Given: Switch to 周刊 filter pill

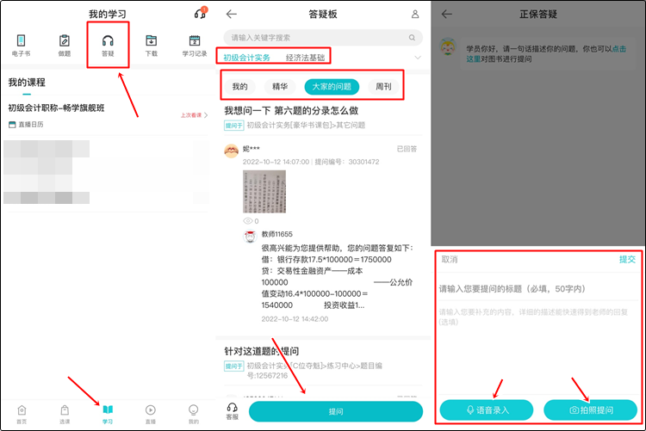Looking at the screenshot, I should pyautogui.click(x=383, y=86).
